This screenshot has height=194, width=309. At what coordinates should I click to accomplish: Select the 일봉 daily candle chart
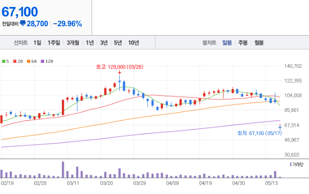tap(227, 43)
